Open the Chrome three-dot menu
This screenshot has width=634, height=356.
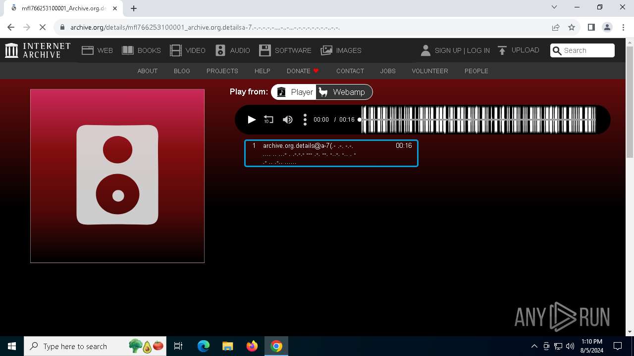coord(623,27)
